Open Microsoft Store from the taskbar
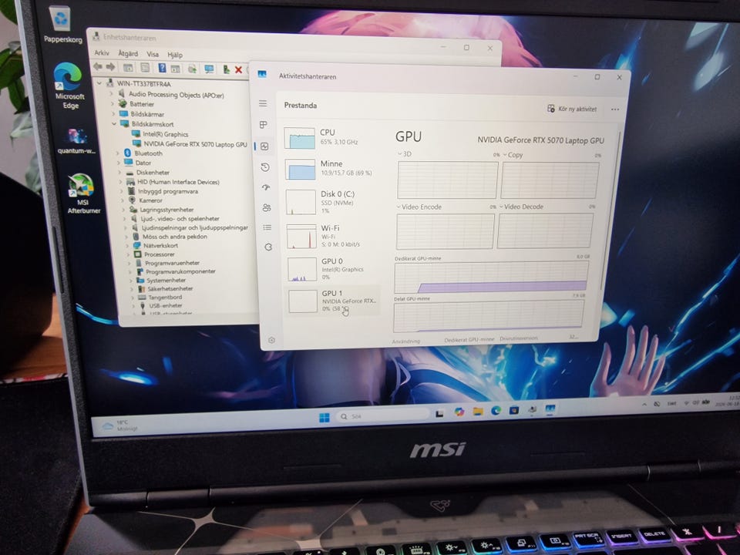The height and width of the screenshot is (555, 740). 514,410
